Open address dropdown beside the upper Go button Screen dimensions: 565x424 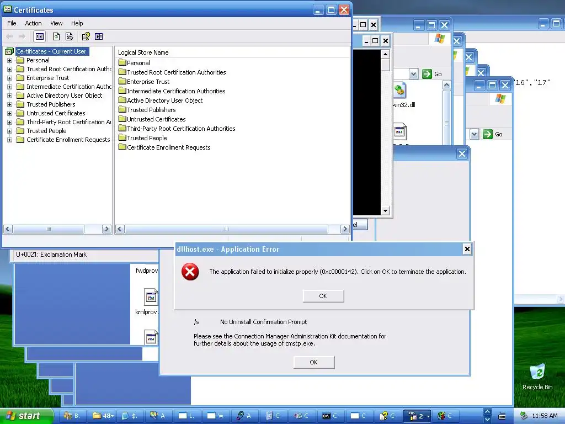click(414, 74)
